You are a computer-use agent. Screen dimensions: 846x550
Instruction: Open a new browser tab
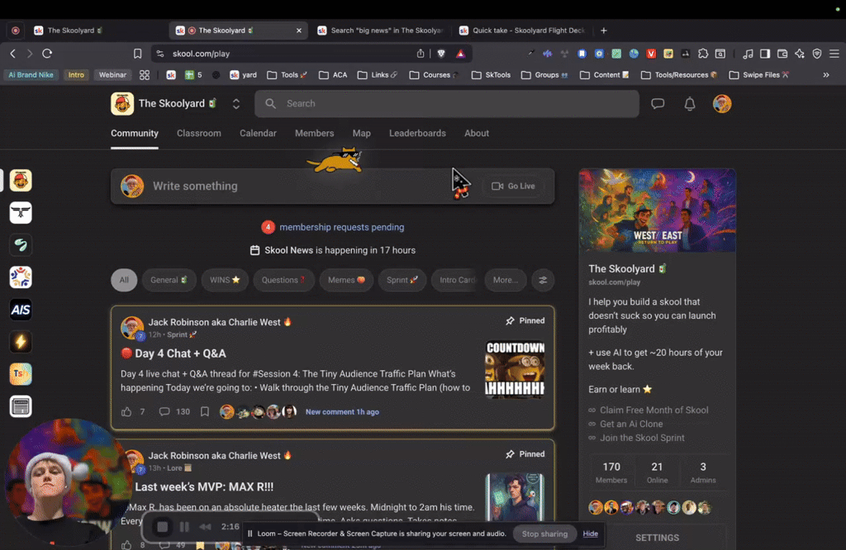click(604, 31)
